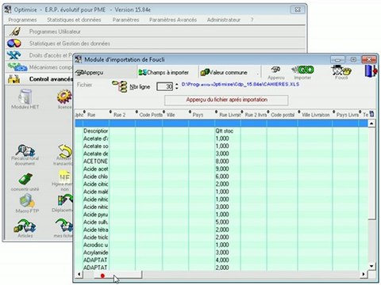This screenshot has height=285, width=381.
Task: Open the Articles icon in Optimise
Action: tap(25, 227)
